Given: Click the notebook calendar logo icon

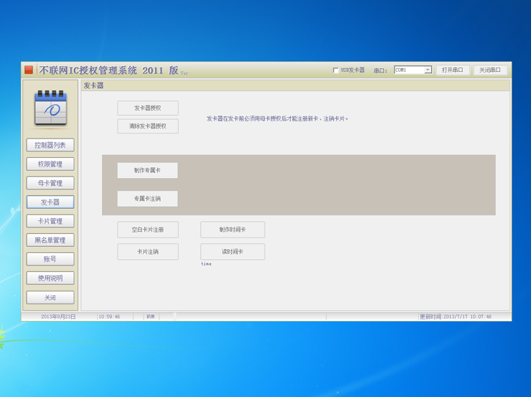Looking at the screenshot, I should coord(50,108).
